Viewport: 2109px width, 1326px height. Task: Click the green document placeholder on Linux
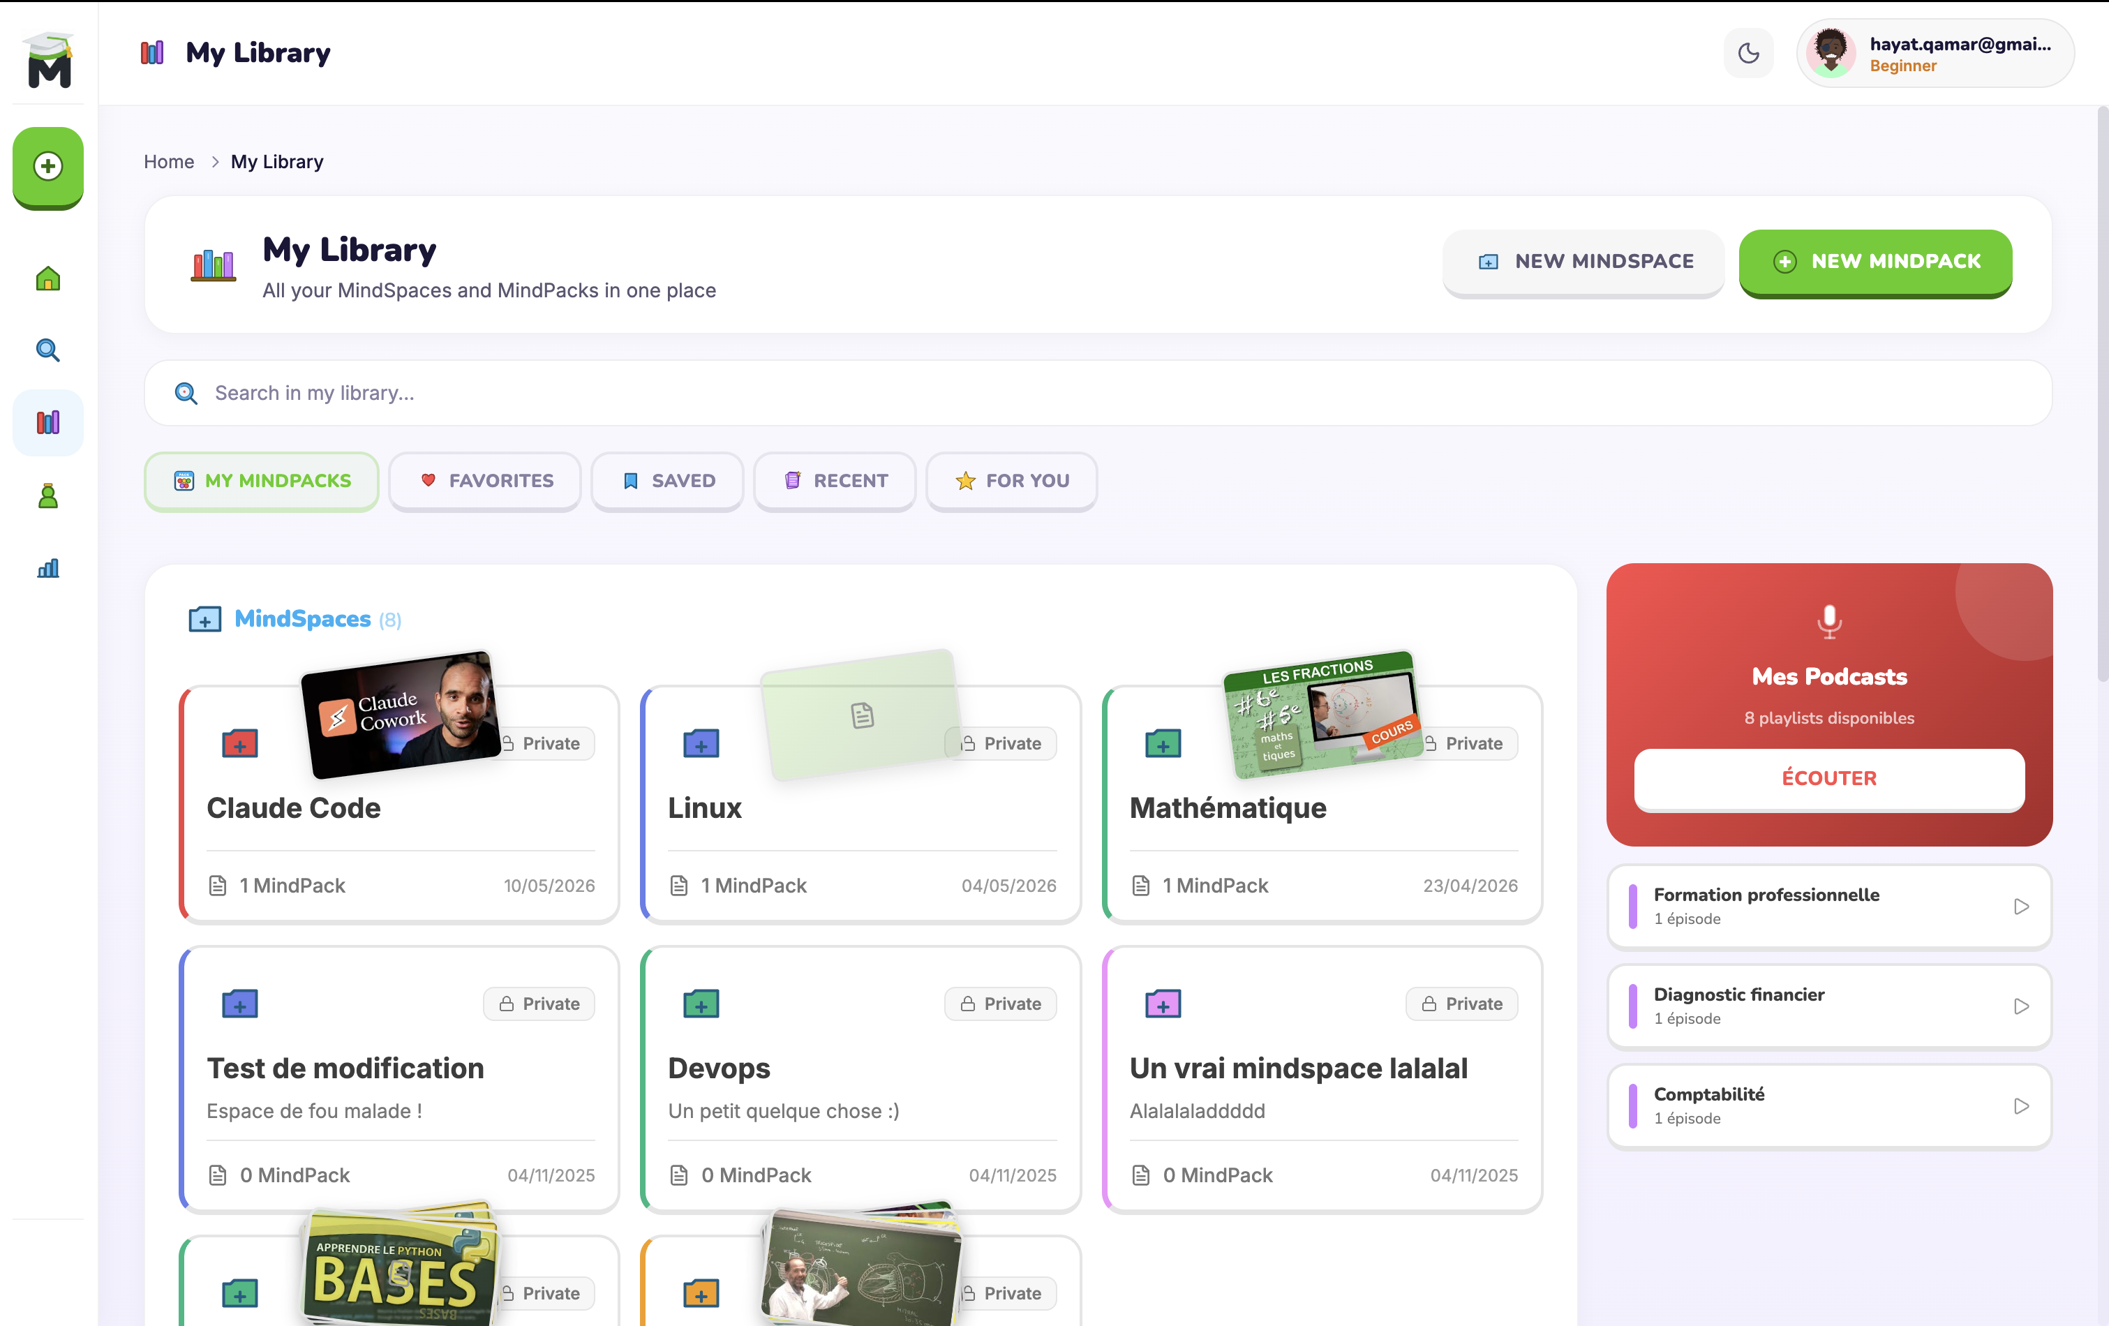(862, 715)
